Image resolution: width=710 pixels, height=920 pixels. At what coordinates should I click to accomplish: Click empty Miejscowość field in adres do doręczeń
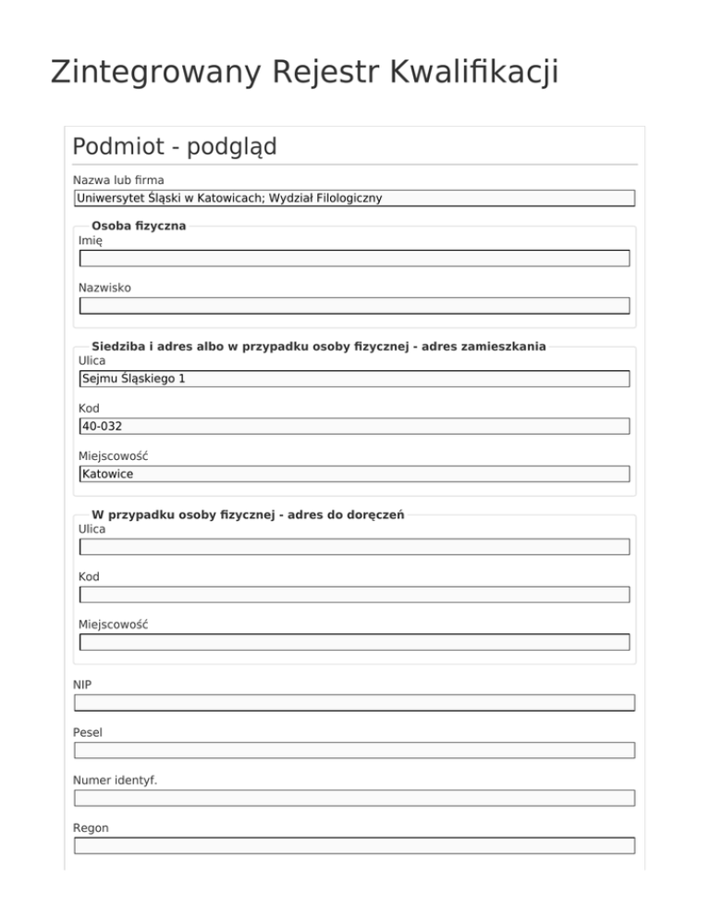354,641
